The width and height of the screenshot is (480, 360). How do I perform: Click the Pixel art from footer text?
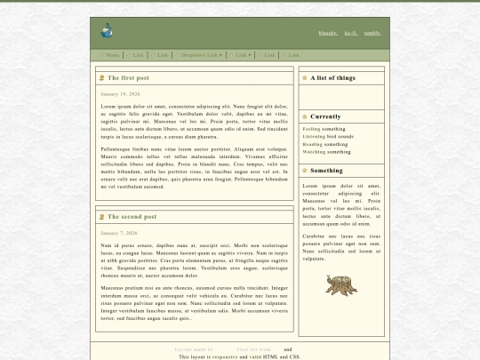pyautogui.click(x=253, y=349)
